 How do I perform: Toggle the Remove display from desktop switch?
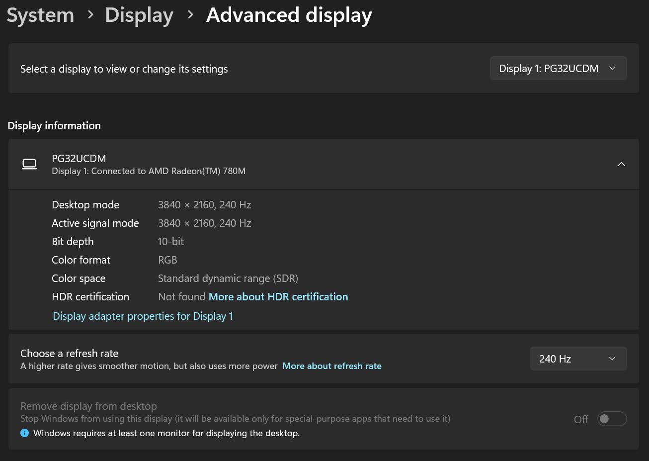(611, 419)
